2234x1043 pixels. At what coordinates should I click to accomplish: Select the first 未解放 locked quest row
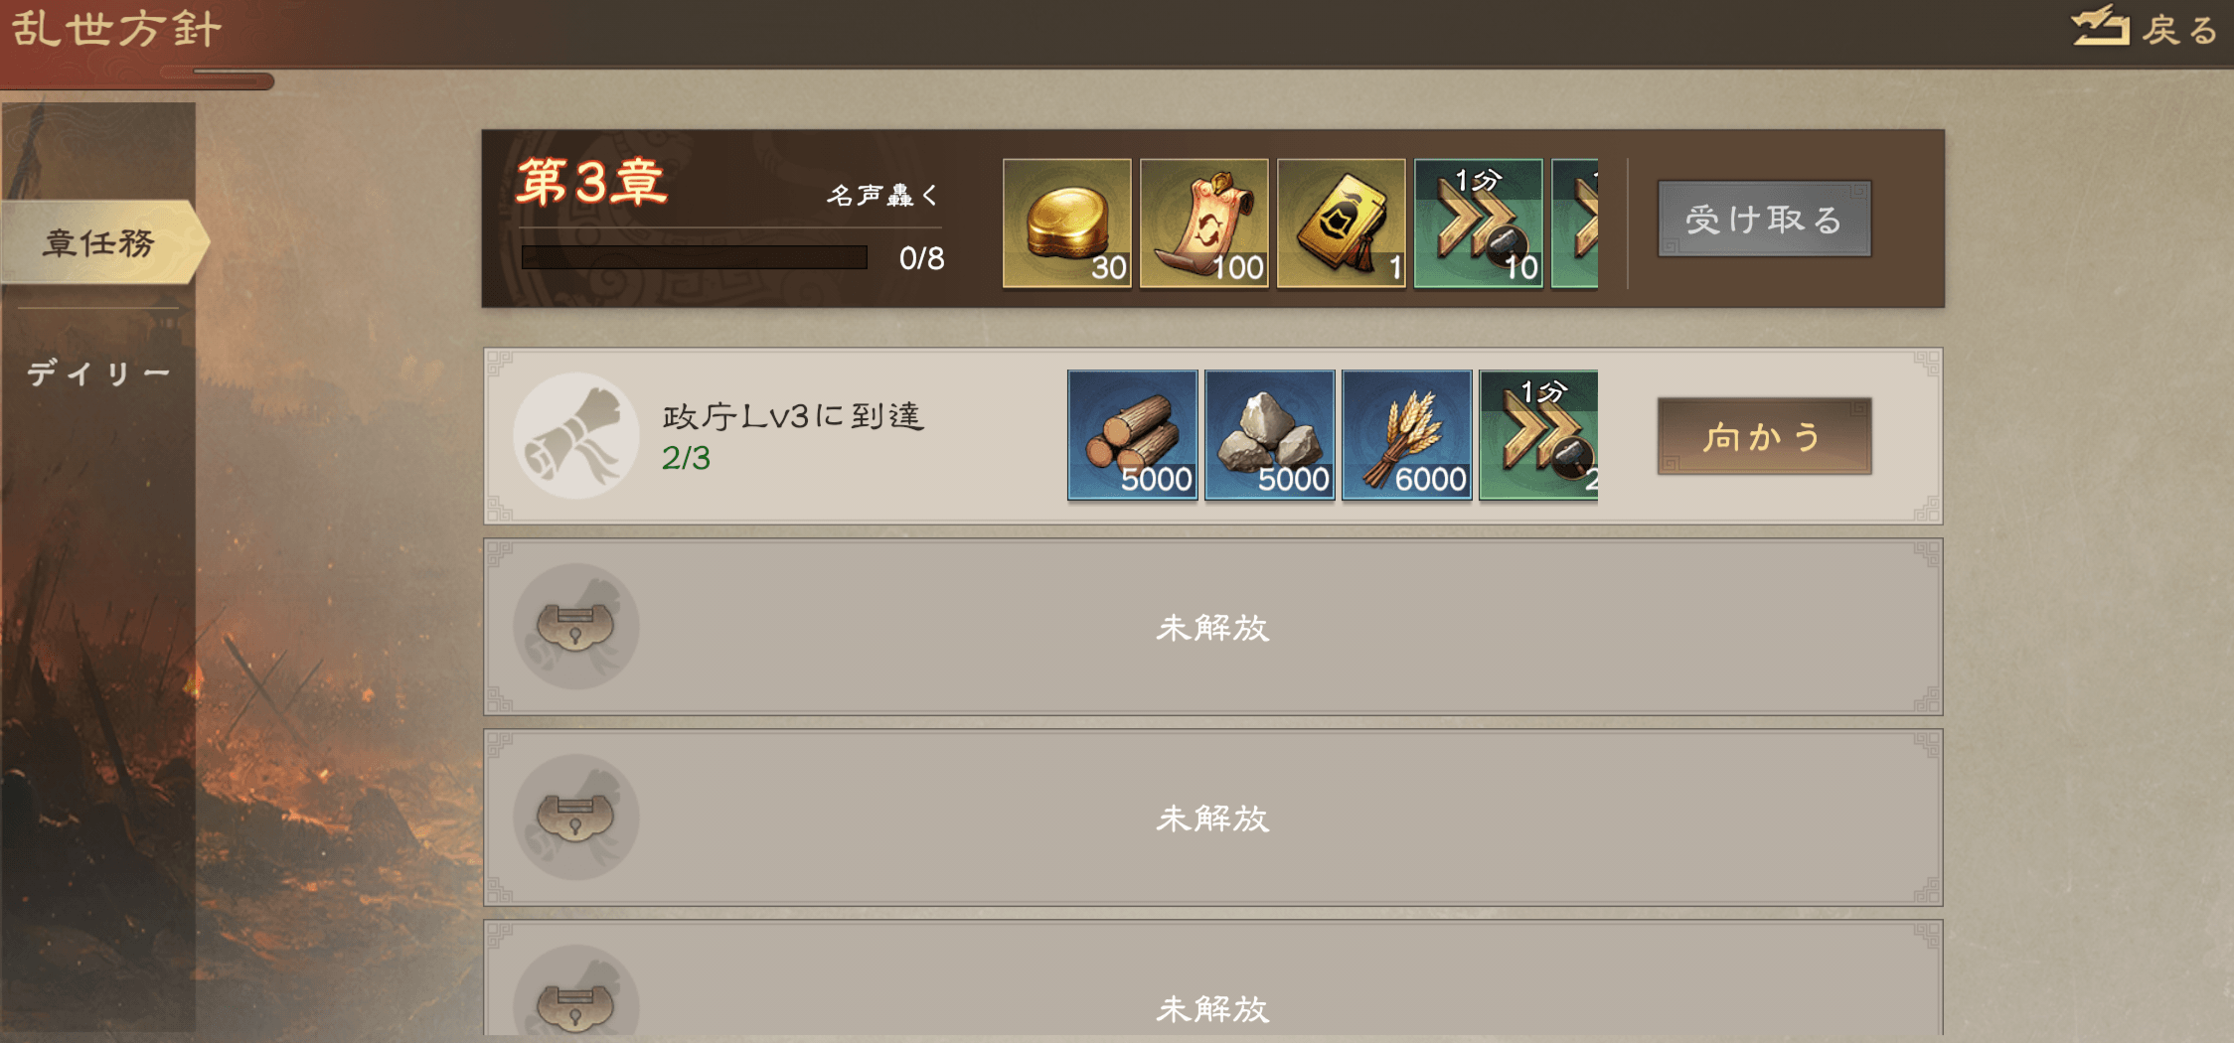[x=1212, y=627]
